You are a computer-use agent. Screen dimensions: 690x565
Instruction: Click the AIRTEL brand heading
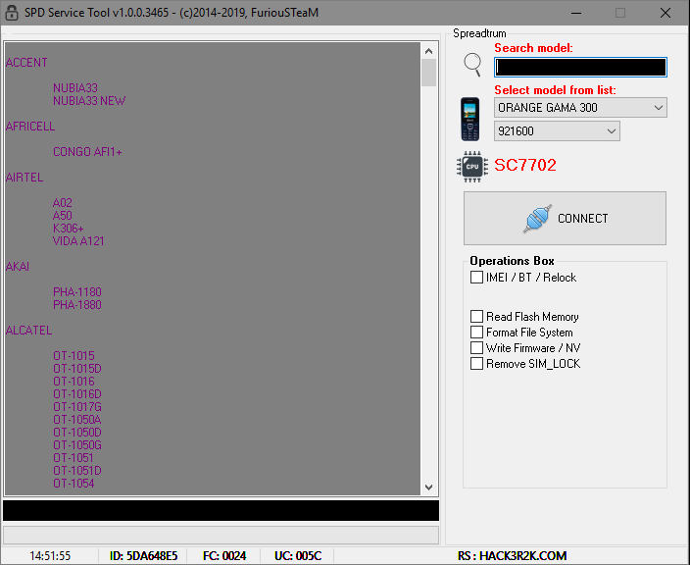[25, 178]
